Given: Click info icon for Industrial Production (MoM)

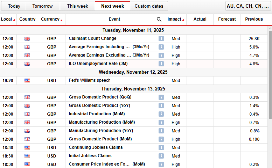Looking at the screenshot, I should click(x=161, y=114).
